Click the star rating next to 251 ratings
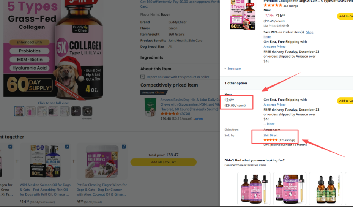The height and width of the screenshot is (207, 353). click(273, 5)
